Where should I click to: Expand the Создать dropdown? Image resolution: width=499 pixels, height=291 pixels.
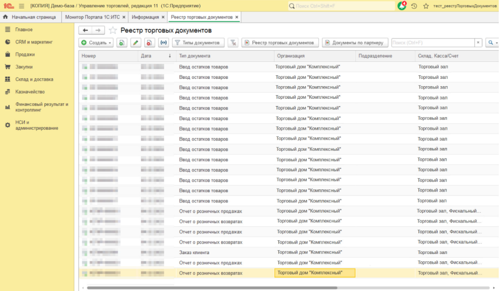[96, 42]
